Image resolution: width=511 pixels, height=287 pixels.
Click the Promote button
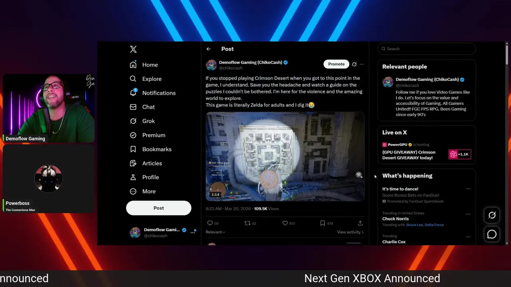pos(336,64)
